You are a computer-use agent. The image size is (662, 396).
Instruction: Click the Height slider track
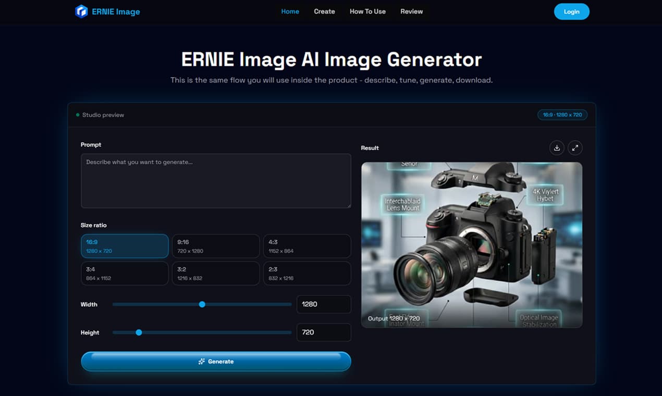202,332
